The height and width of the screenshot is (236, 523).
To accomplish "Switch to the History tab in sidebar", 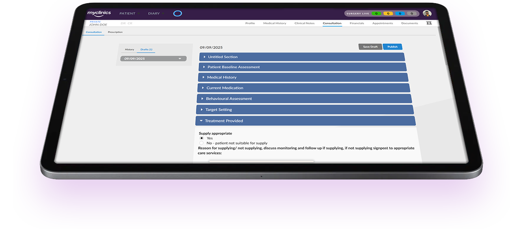I will (129, 50).
